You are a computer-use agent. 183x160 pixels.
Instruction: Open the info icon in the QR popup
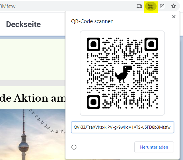tap(74, 147)
